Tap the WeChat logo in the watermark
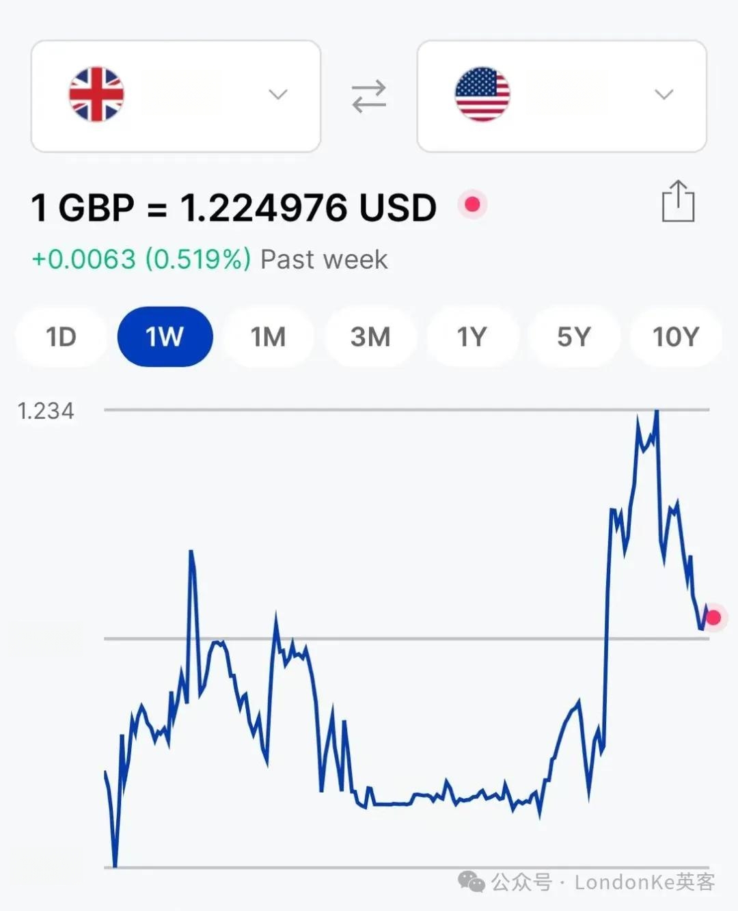This screenshot has width=738, height=911. (x=471, y=882)
